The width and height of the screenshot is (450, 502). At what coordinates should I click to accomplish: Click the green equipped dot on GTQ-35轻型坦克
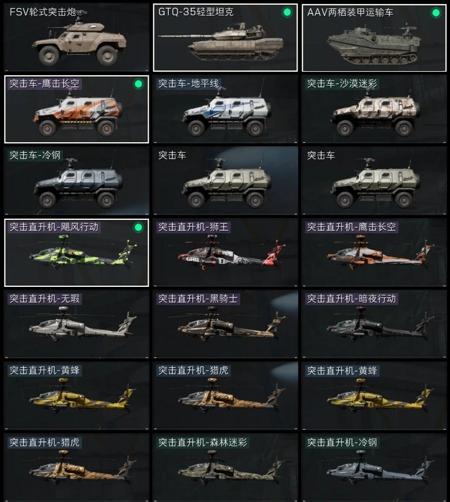tap(287, 12)
